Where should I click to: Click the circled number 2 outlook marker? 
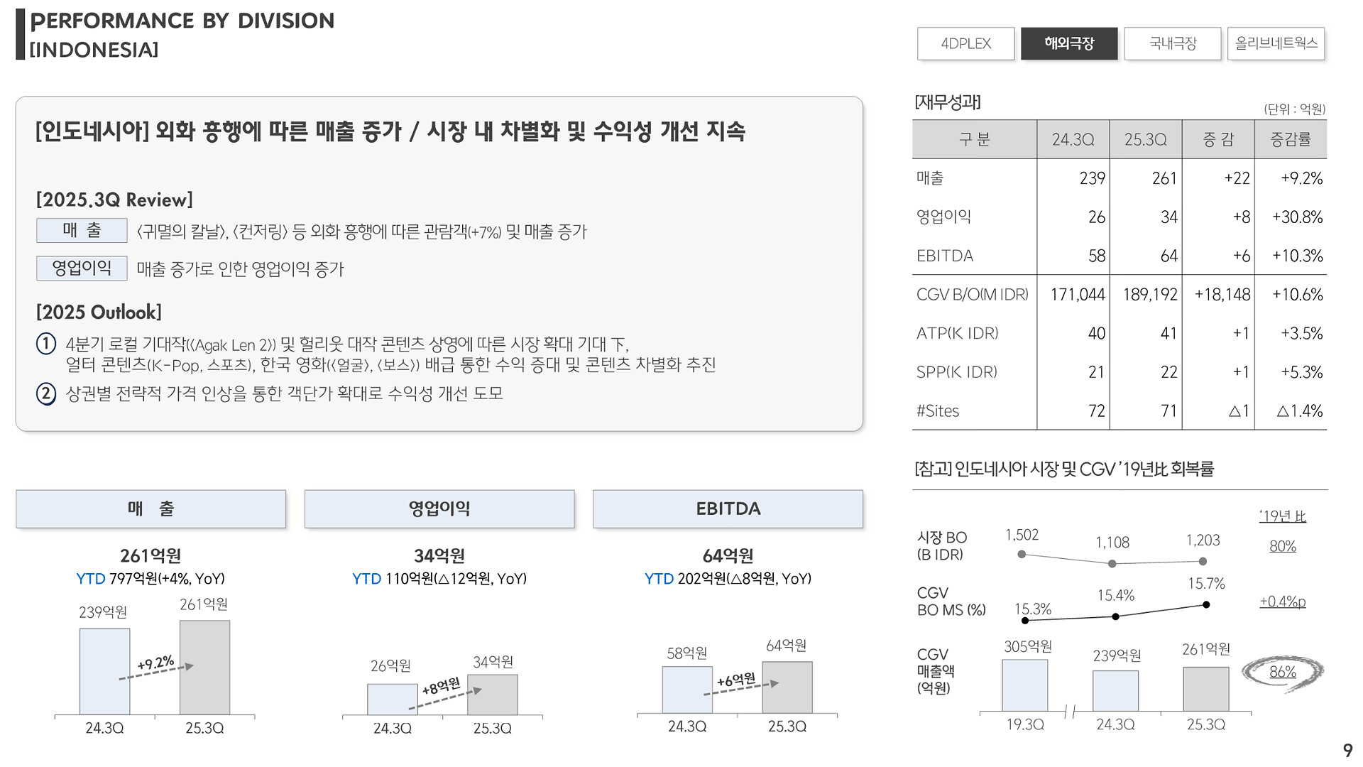tap(46, 393)
